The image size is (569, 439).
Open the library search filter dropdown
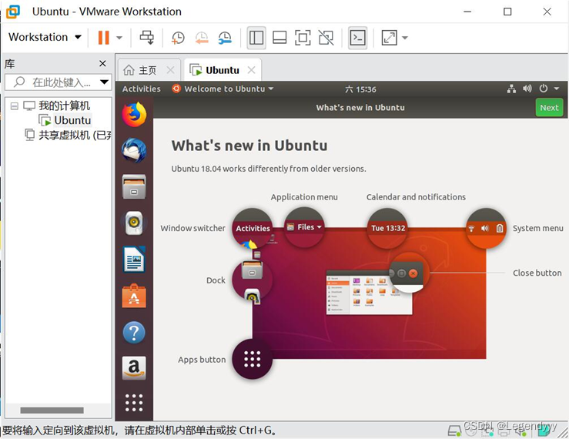[x=105, y=82]
